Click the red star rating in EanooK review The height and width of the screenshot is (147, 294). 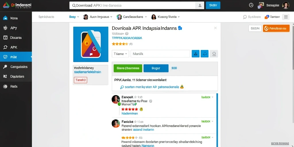(x=129, y=109)
